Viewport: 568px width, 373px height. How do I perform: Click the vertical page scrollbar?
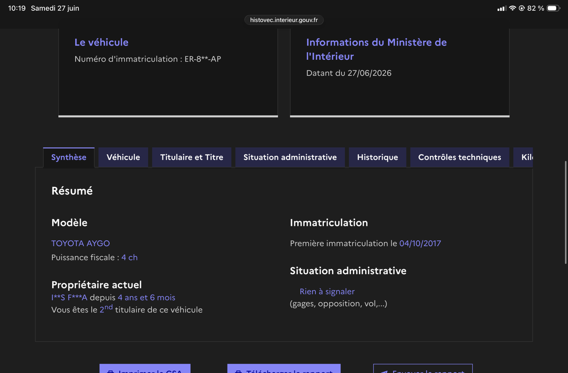[566, 212]
